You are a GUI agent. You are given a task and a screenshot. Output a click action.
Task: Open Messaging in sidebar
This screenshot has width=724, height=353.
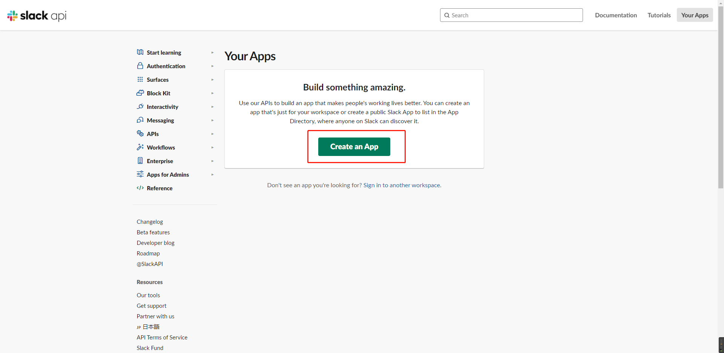(x=160, y=121)
